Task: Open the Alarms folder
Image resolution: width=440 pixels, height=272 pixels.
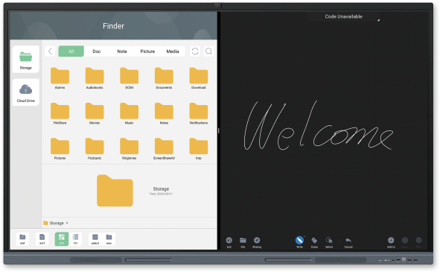Action: coord(60,78)
